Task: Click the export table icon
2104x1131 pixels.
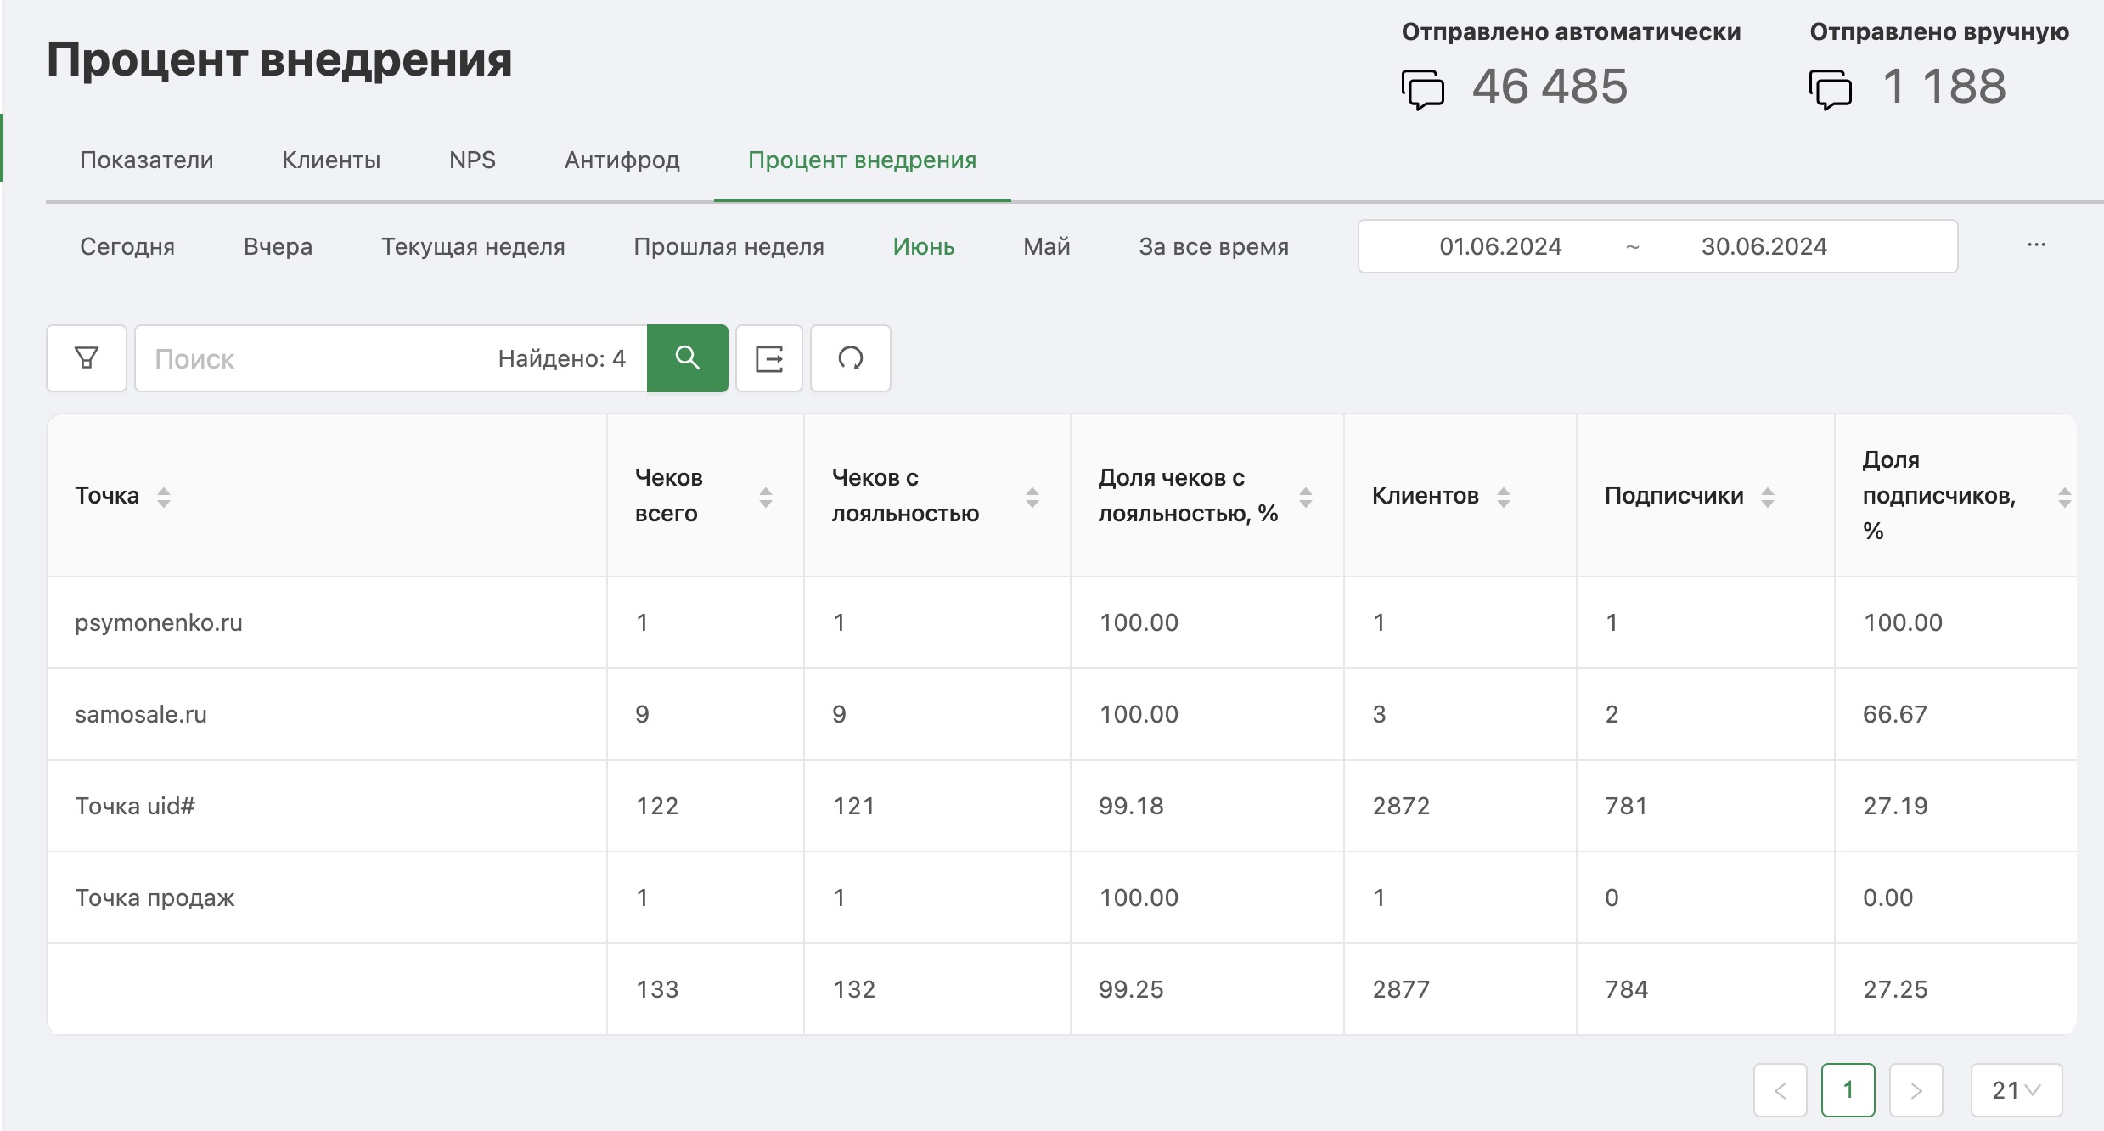Action: click(x=769, y=358)
